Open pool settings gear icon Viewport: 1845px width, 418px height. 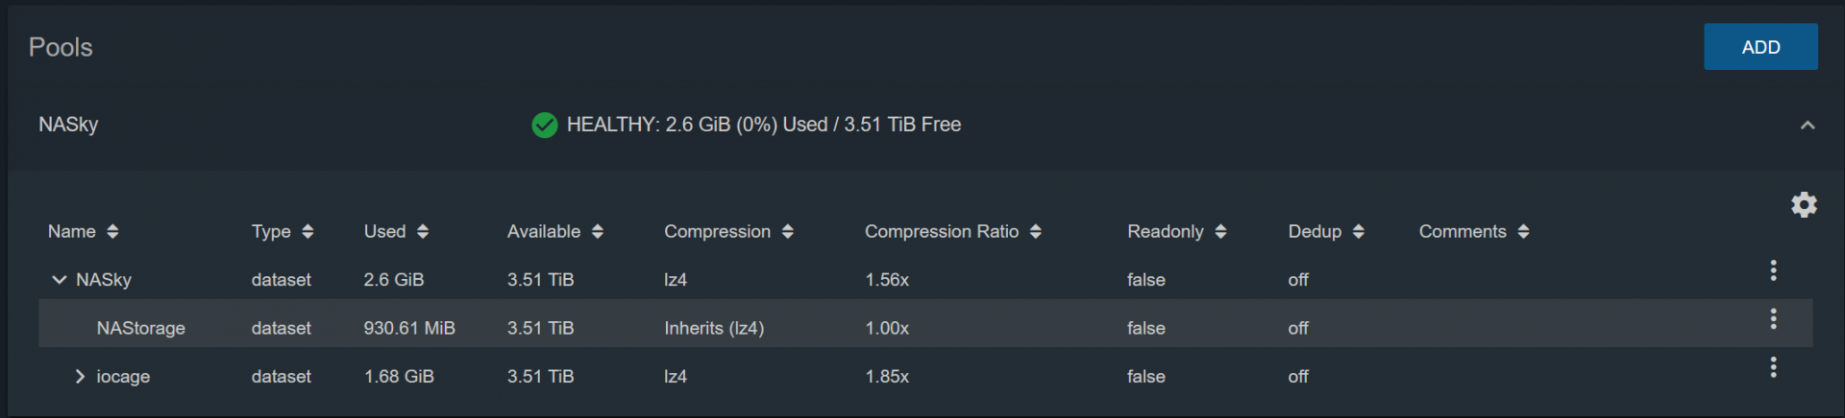coord(1804,204)
